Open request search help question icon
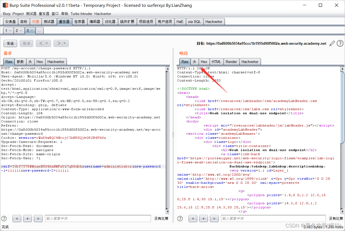This screenshot has height=231, width=345. (4, 218)
